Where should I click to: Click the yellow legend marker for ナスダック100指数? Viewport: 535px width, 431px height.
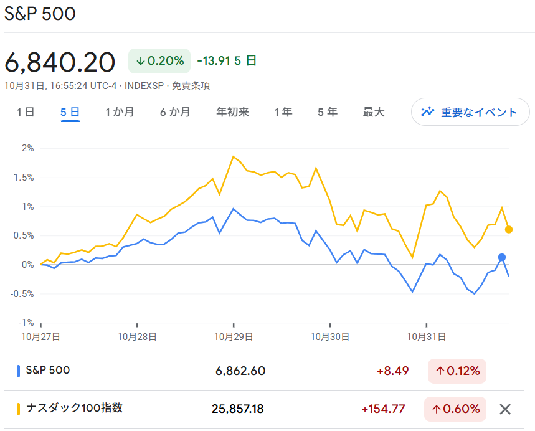click(x=19, y=409)
